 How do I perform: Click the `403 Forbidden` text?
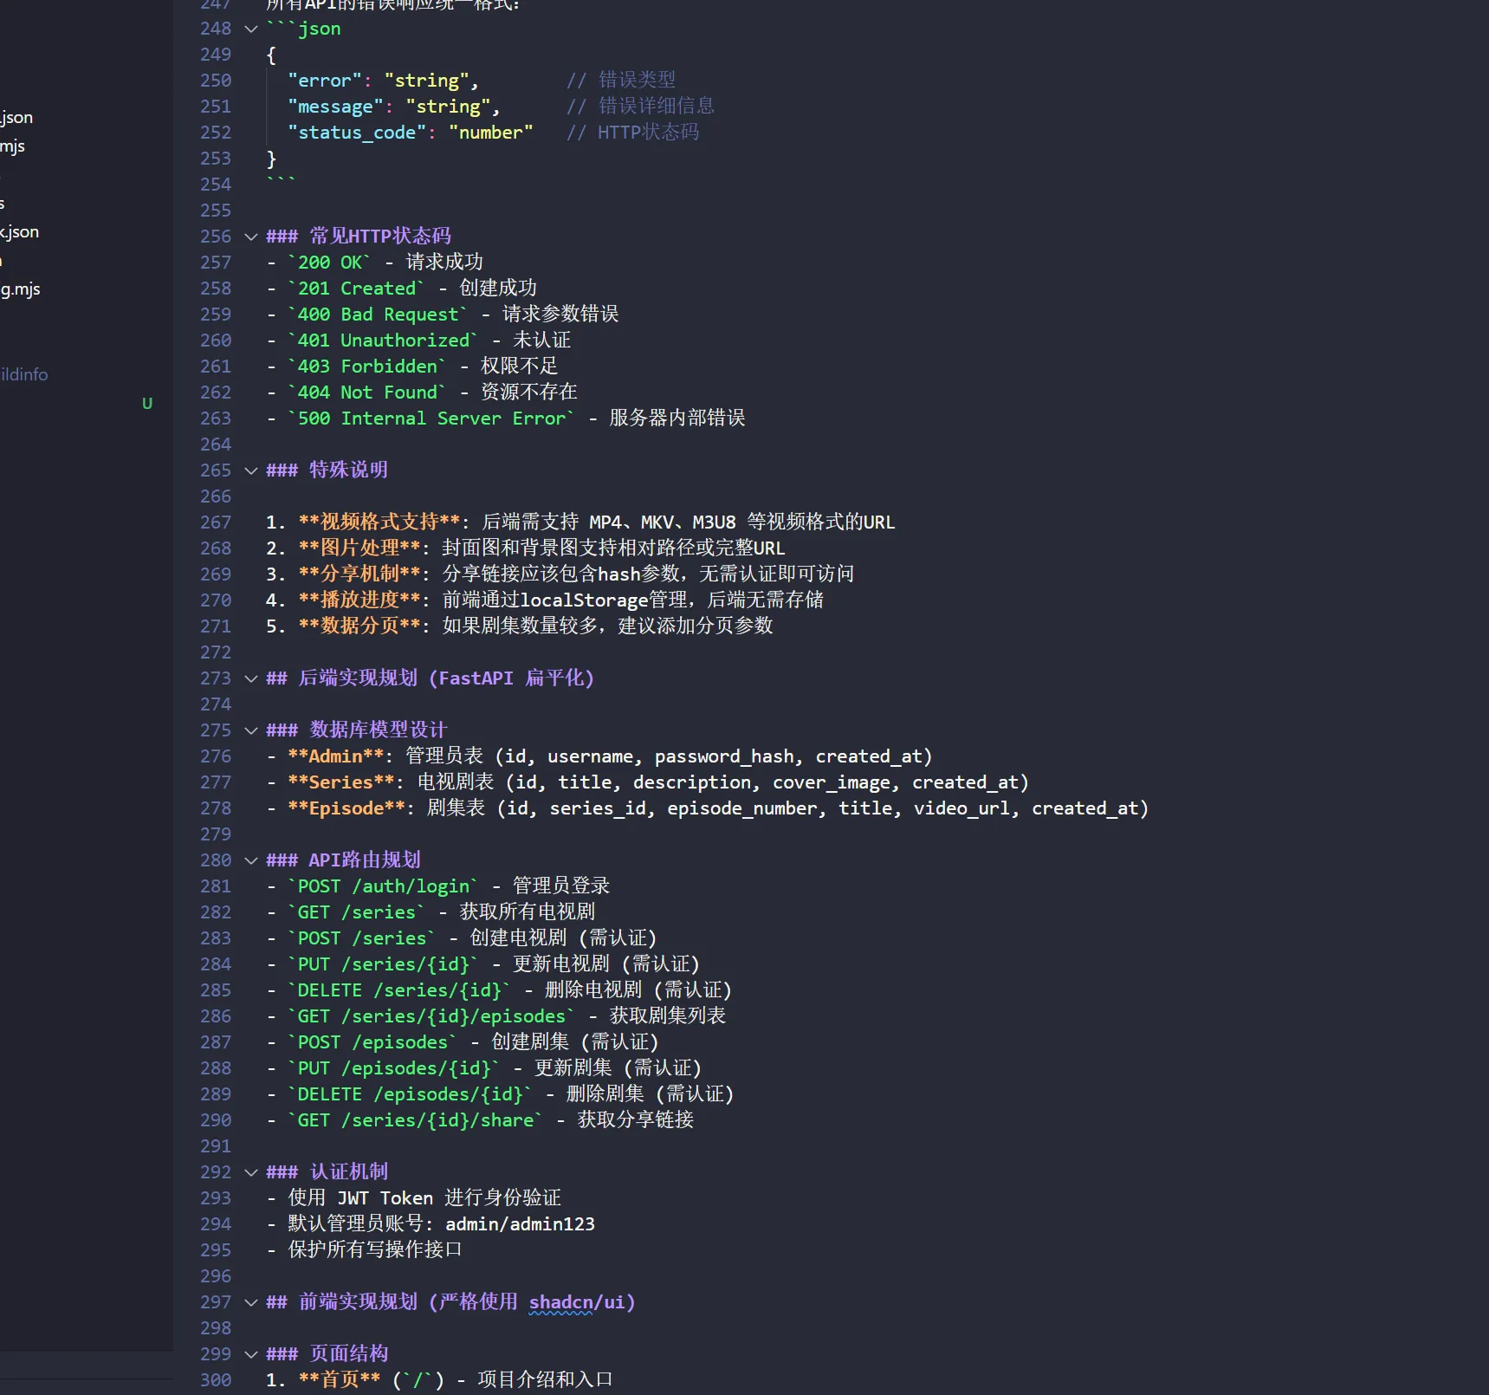click(x=367, y=367)
